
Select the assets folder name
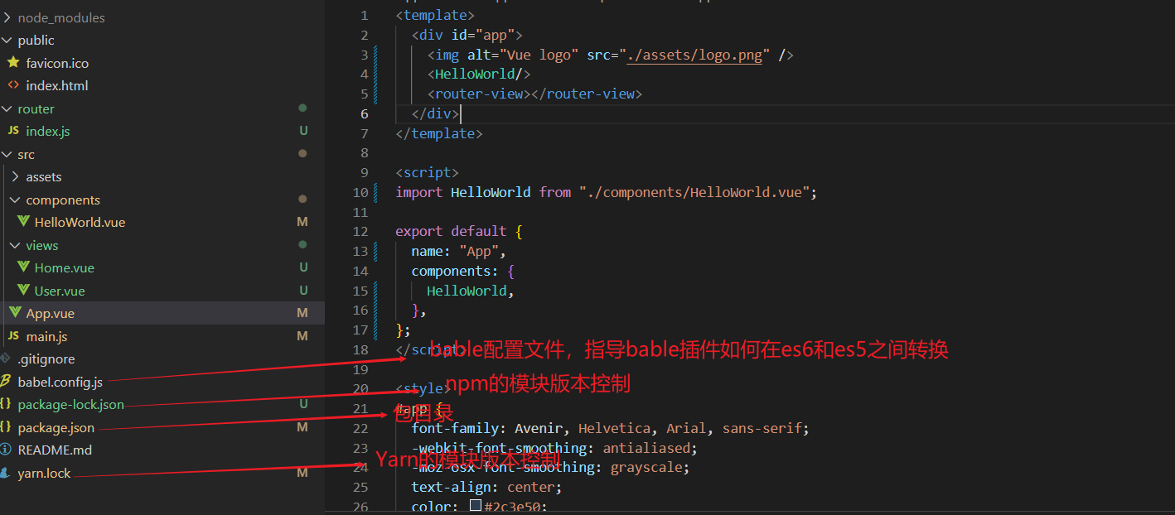(44, 176)
